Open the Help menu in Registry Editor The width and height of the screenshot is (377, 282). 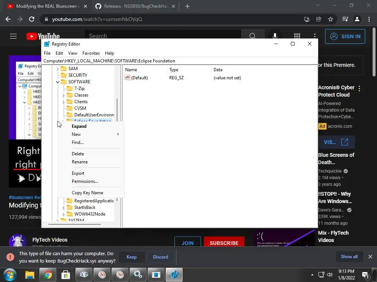coord(109,53)
